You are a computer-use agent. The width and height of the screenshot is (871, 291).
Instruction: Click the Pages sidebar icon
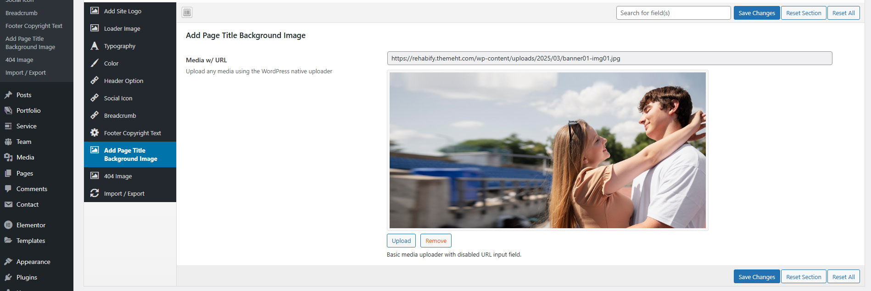click(8, 173)
